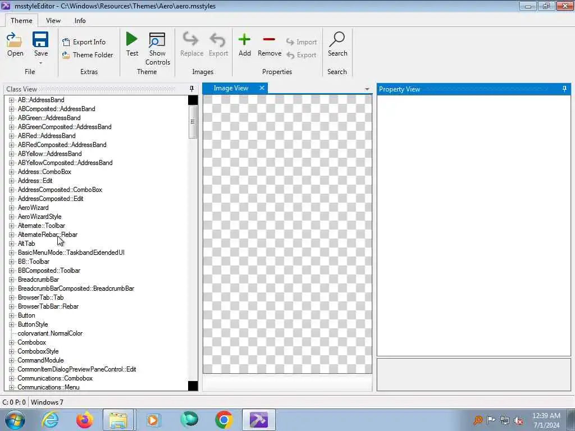Screen dimensions: 575x431
Task: Select AeroWizardStyle class
Action: [x=39, y=217]
